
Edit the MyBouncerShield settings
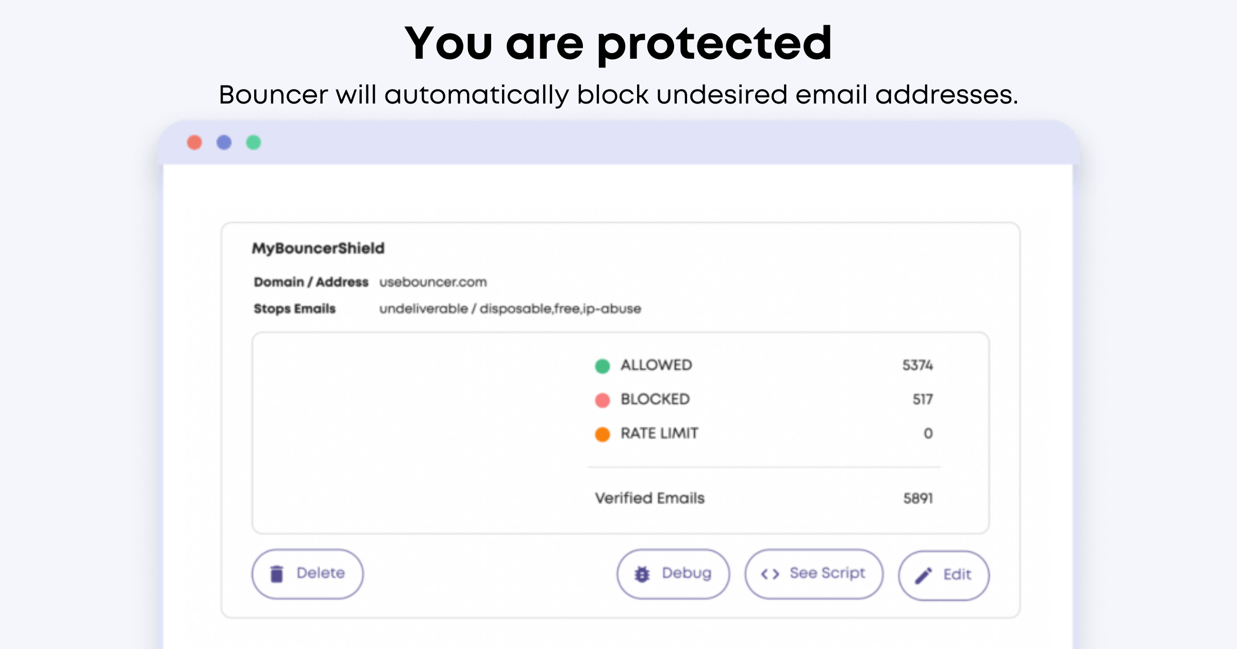[x=944, y=575]
